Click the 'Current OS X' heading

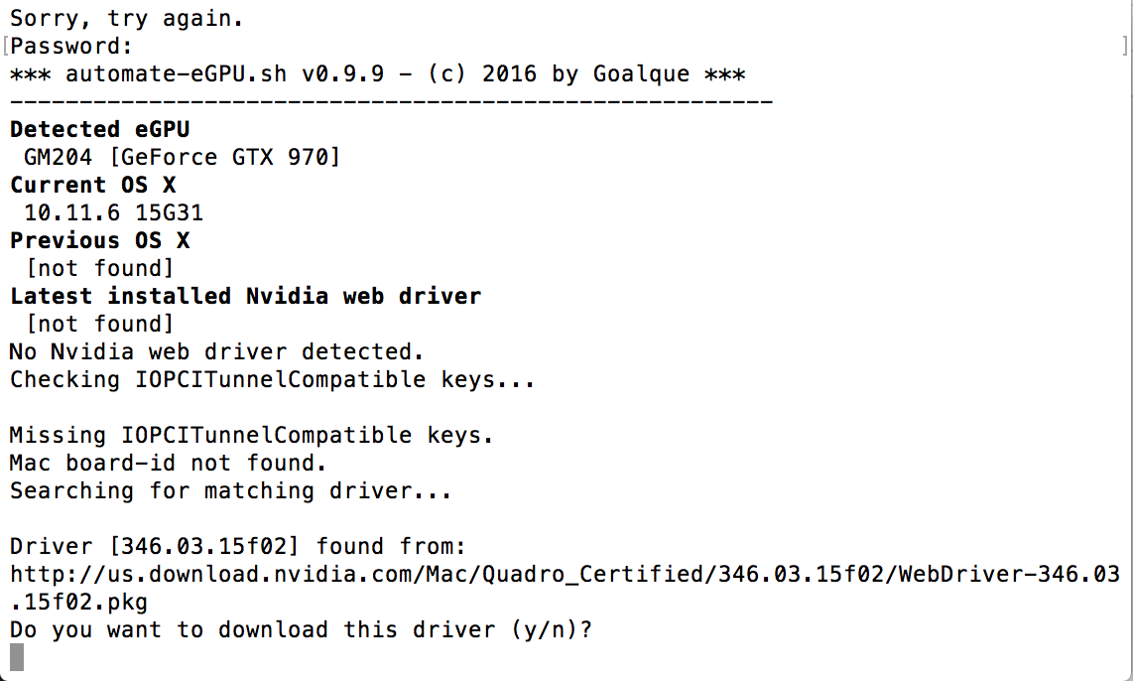[93, 185]
